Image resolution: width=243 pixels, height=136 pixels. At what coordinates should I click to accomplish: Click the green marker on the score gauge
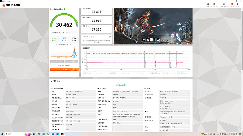click(77, 23)
